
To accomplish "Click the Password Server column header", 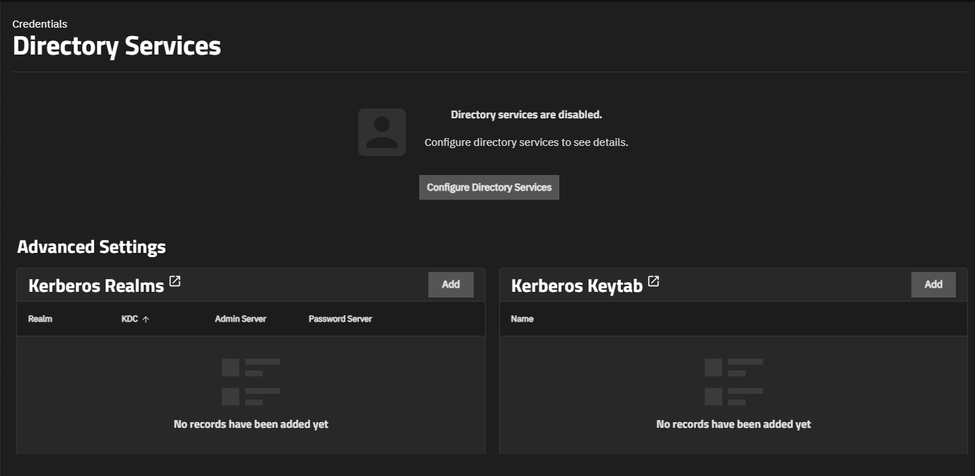I will click(x=340, y=319).
